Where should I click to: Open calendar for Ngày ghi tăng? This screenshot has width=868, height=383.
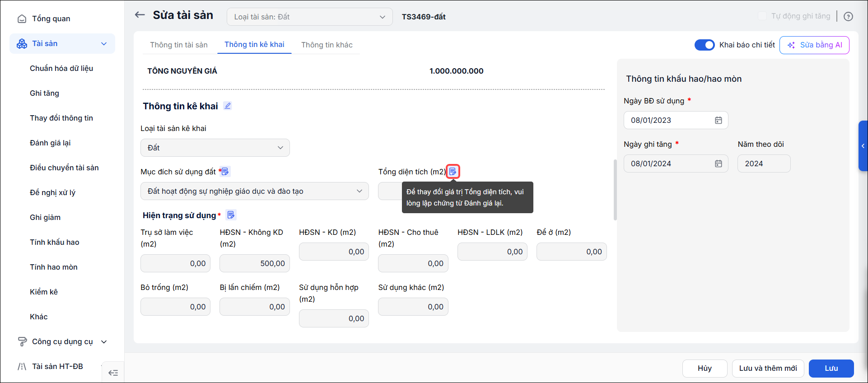point(719,163)
